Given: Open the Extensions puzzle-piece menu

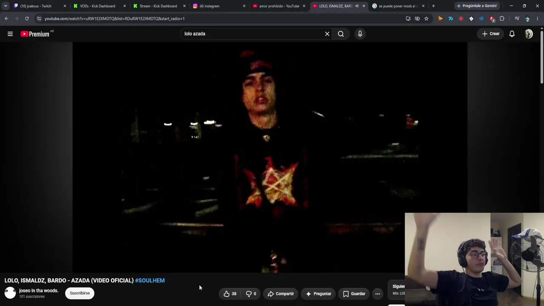Looking at the screenshot, I should pos(502,19).
